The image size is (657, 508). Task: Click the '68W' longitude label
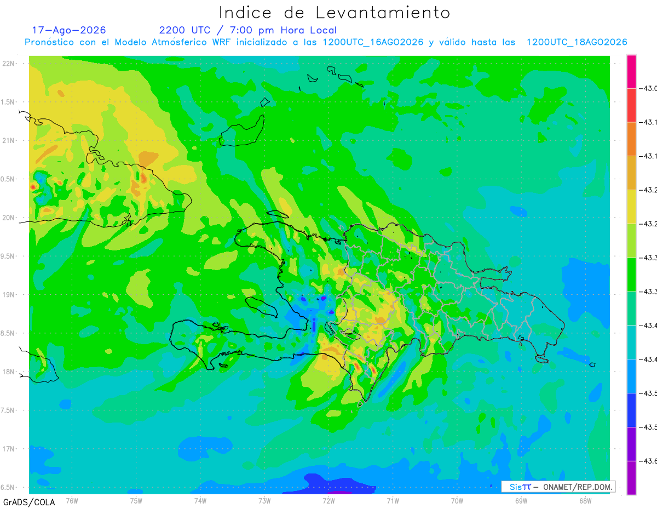tap(585, 501)
